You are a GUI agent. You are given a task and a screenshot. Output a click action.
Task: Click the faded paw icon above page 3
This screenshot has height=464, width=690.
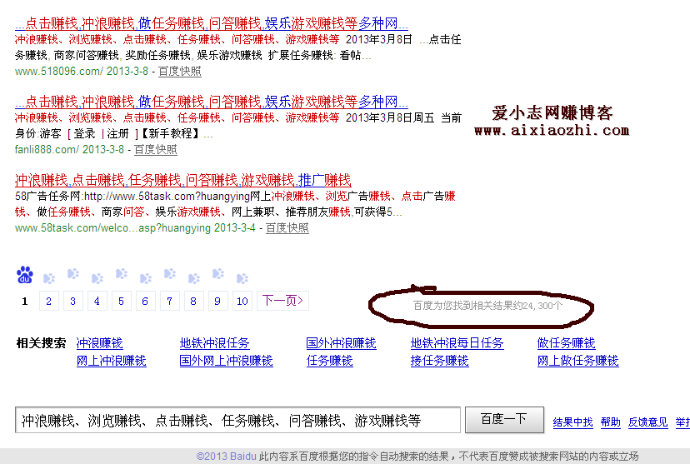coord(73,274)
